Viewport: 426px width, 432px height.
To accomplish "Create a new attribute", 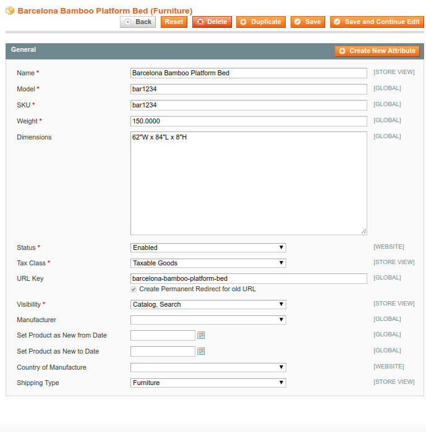I will (377, 51).
